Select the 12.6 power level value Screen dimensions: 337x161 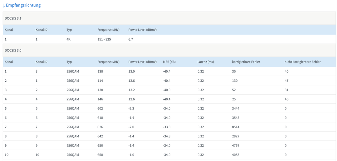point(132,99)
